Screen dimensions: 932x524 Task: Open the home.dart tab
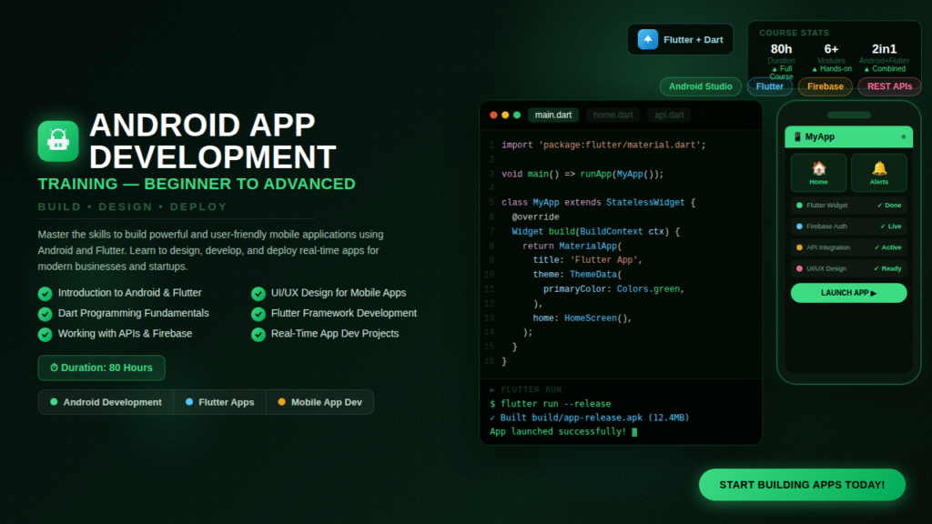[613, 115]
